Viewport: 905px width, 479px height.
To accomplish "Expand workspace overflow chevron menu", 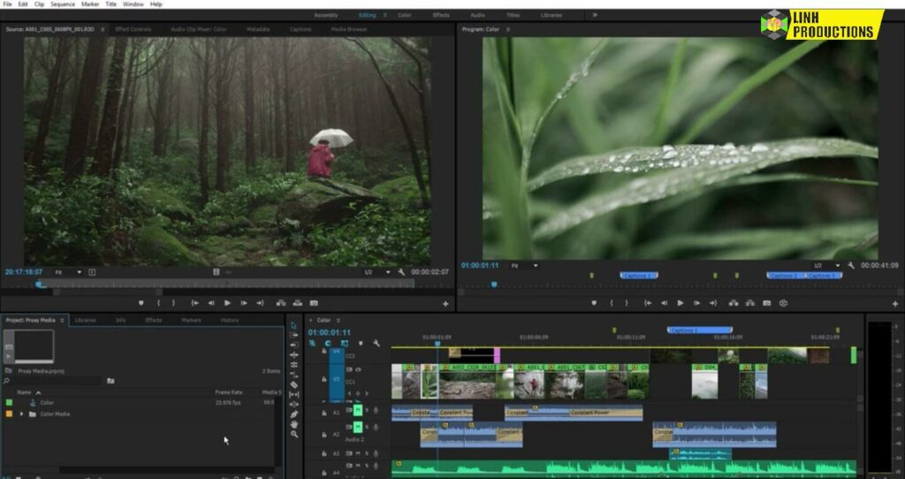I will pyautogui.click(x=595, y=15).
